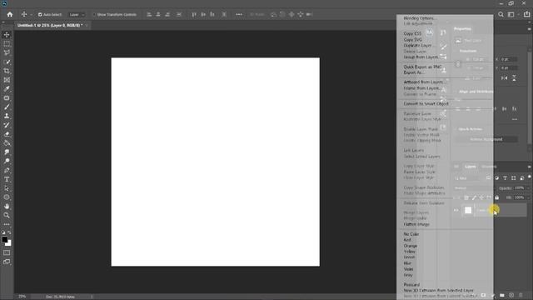The width and height of the screenshot is (533, 300).
Task: Select the Paint Bucket tool
Action: (7, 142)
